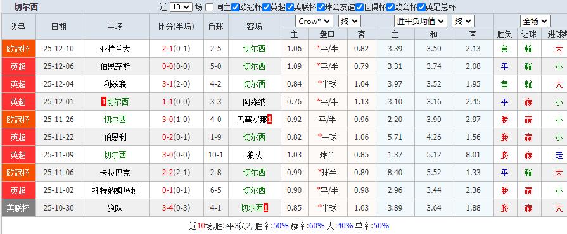Click 狼队 home team on 25-10-30 row

(x=115, y=208)
